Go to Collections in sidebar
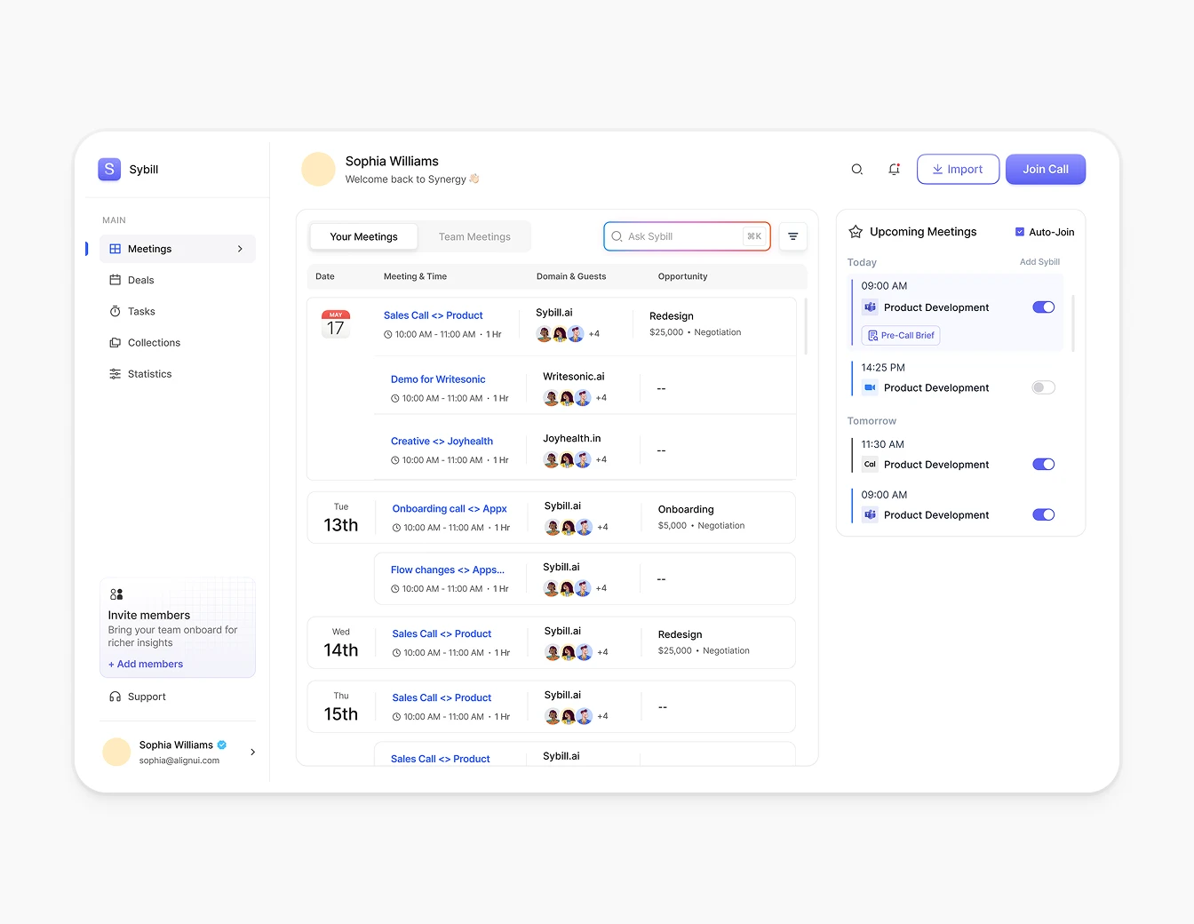1194x924 pixels. pyautogui.click(x=153, y=343)
